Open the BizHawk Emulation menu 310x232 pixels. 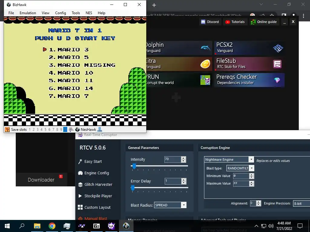click(28, 13)
